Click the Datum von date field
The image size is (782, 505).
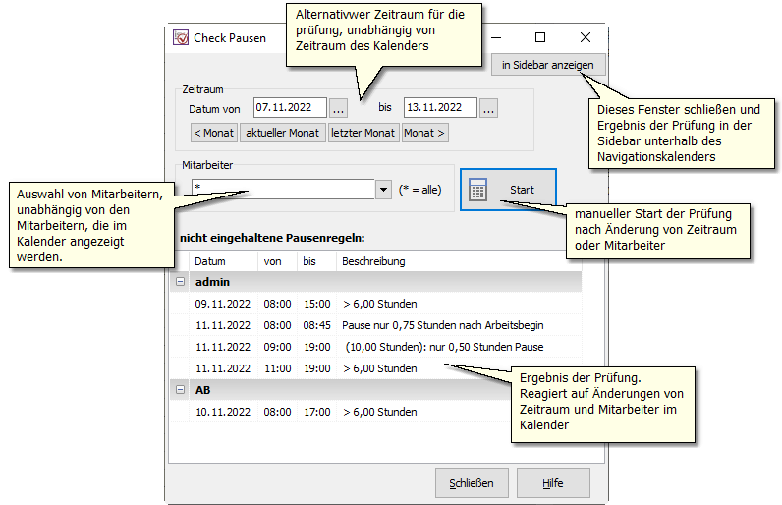(x=289, y=108)
